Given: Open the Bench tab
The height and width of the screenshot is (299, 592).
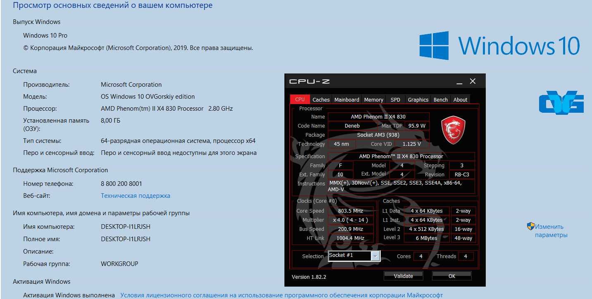Looking at the screenshot, I should coord(441,100).
